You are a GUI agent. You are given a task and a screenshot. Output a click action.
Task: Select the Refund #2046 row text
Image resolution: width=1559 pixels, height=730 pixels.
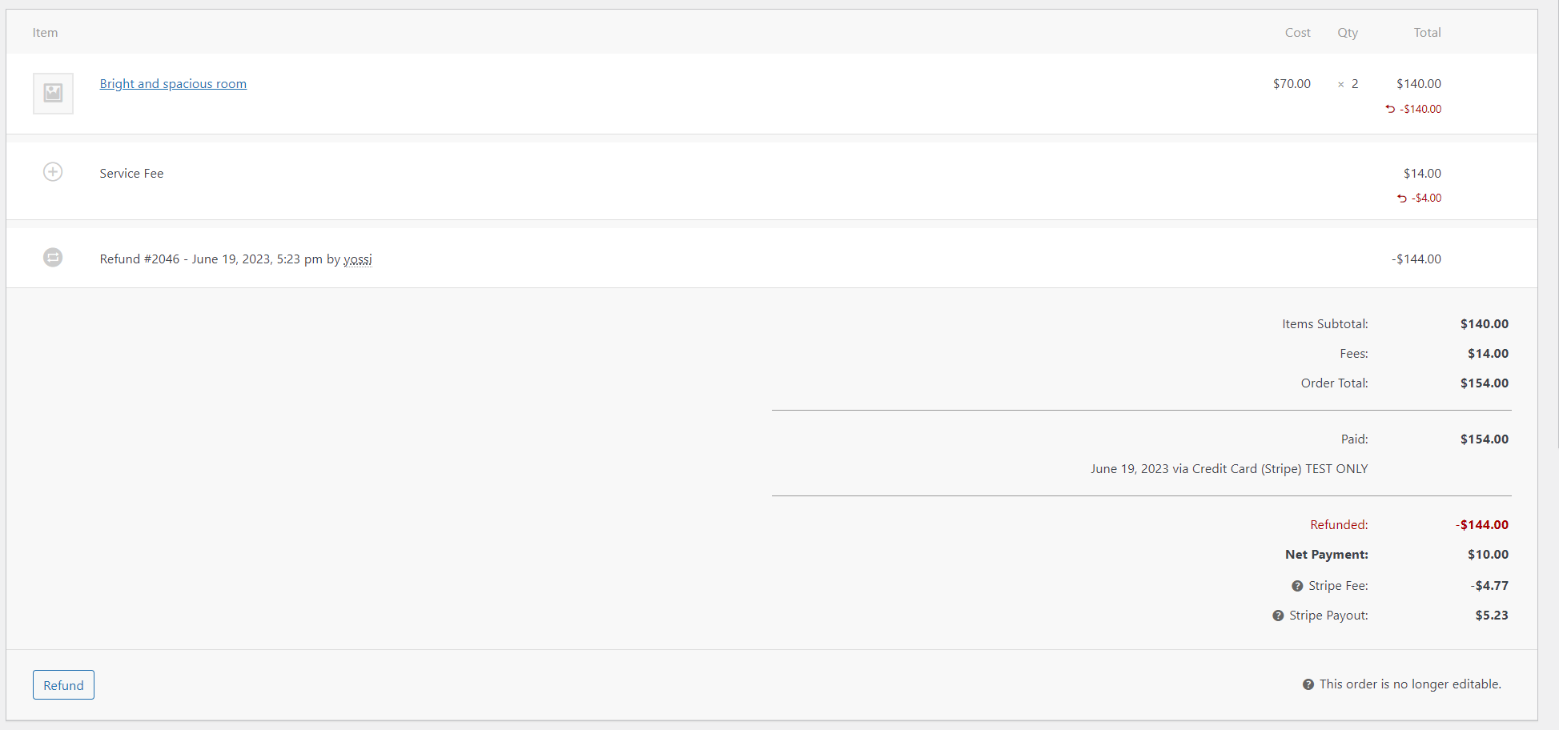pyautogui.click(x=235, y=259)
